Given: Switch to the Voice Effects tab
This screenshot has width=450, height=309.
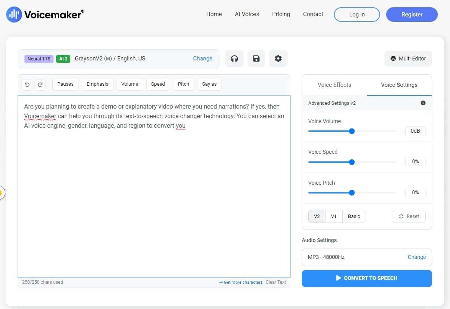Looking at the screenshot, I should 334,85.
